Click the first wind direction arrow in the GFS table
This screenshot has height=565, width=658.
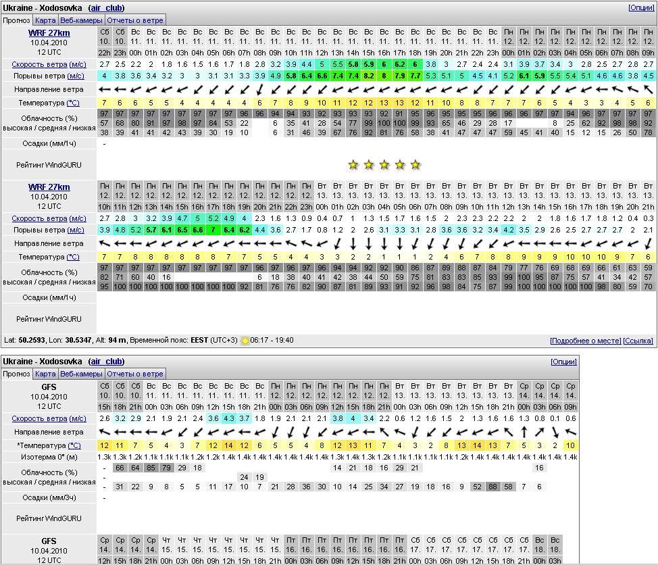pyautogui.click(x=105, y=432)
